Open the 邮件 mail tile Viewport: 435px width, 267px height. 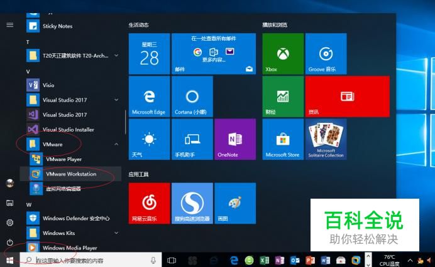coord(214,54)
